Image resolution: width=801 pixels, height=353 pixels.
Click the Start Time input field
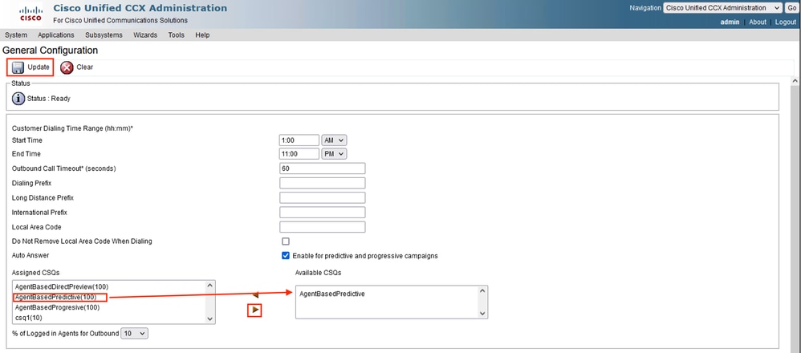(x=299, y=140)
